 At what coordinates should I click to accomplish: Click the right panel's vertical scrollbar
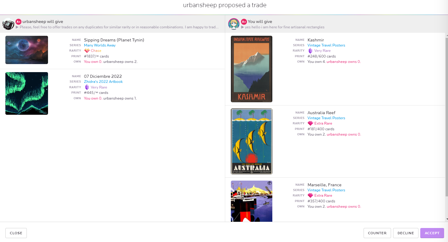[447, 117]
